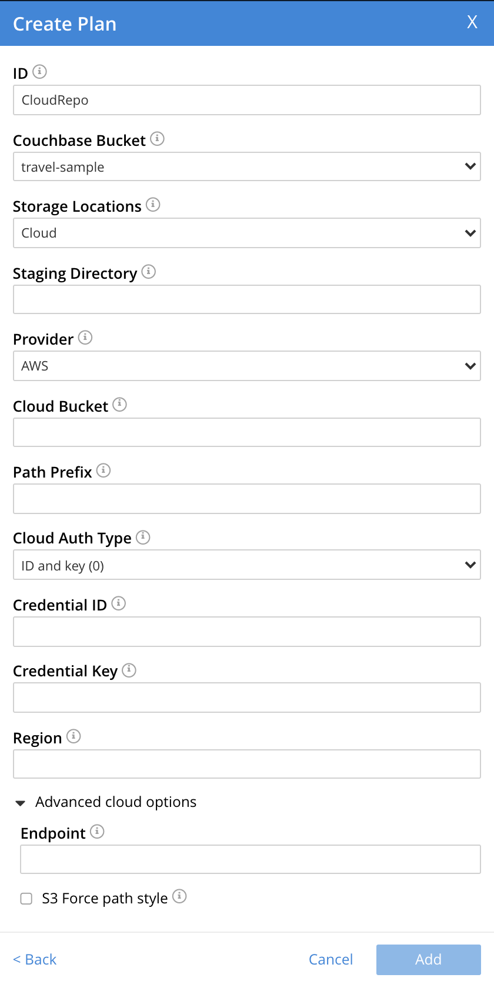
Task: Click the Cancel link
Action: pos(331,959)
